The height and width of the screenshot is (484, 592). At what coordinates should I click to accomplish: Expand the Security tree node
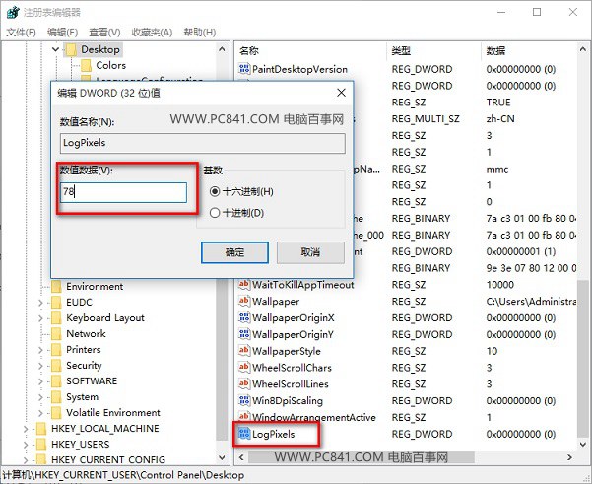click(x=40, y=366)
